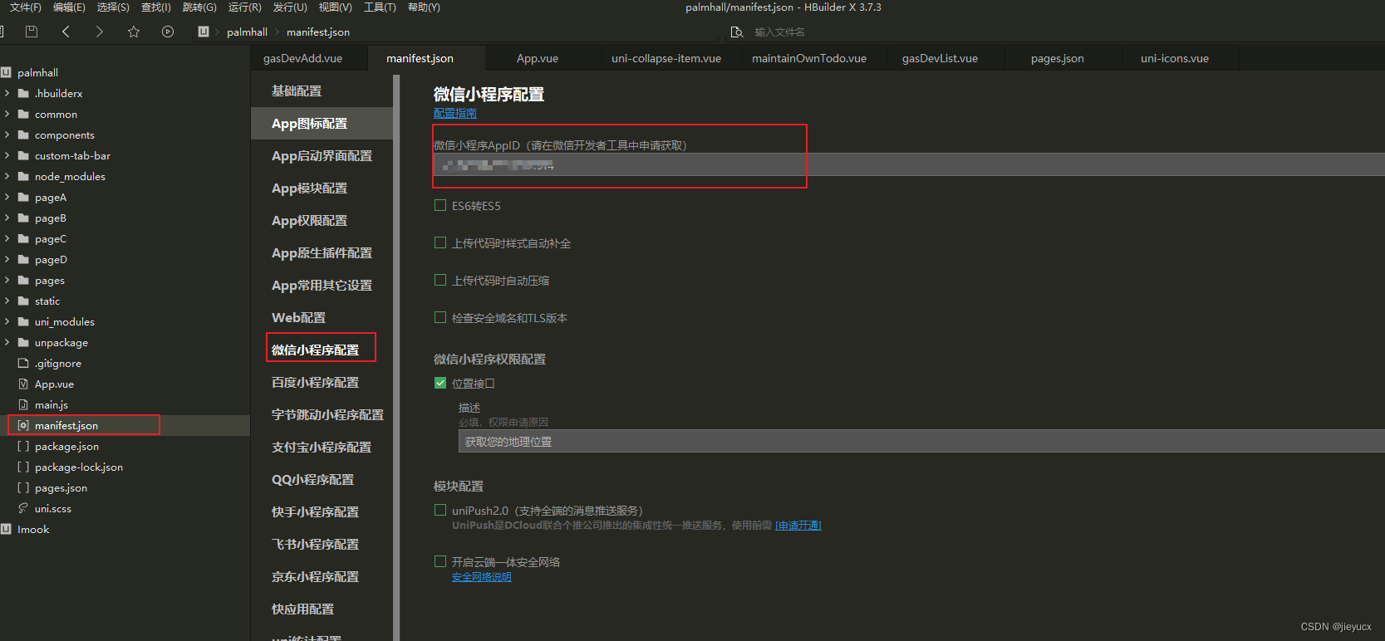Viewport: 1385px width, 641px height.
Task: Enable the ES6转ES5 checkbox
Action: pos(440,205)
